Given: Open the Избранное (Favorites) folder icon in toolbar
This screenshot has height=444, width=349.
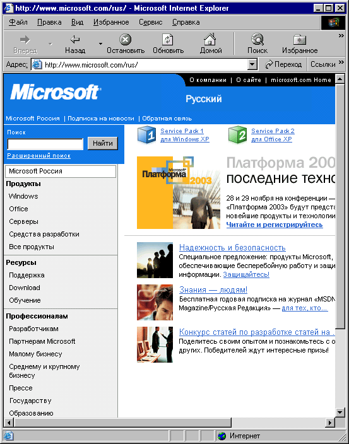Looking at the screenshot, I should pos(300,40).
